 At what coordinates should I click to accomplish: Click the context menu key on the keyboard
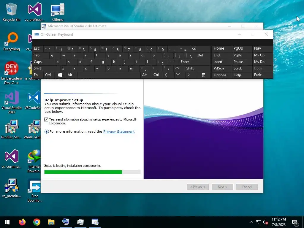tap(204, 75)
